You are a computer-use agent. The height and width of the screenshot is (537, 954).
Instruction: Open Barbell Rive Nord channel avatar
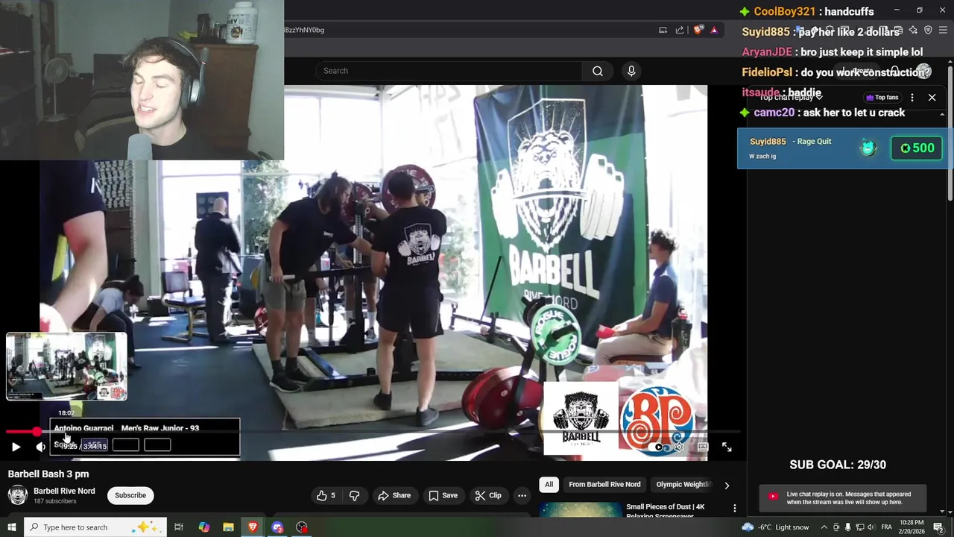tap(17, 495)
